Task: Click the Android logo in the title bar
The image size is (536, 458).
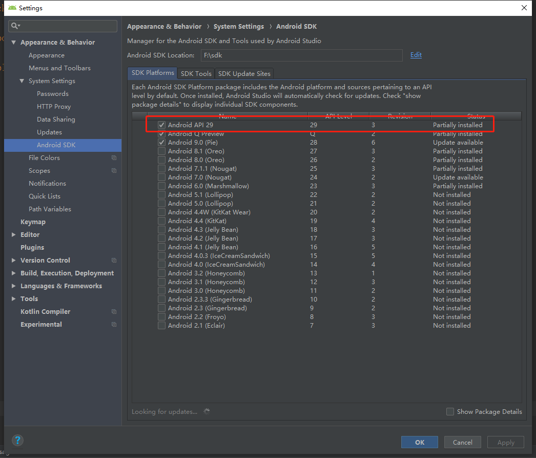Action: pos(12,8)
